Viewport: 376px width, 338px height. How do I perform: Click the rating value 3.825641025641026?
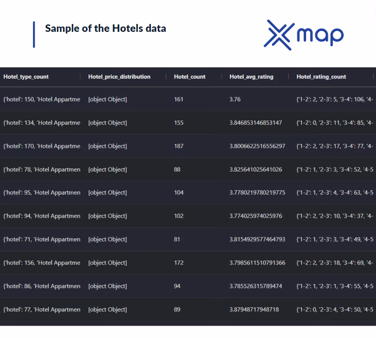pyautogui.click(x=256, y=170)
